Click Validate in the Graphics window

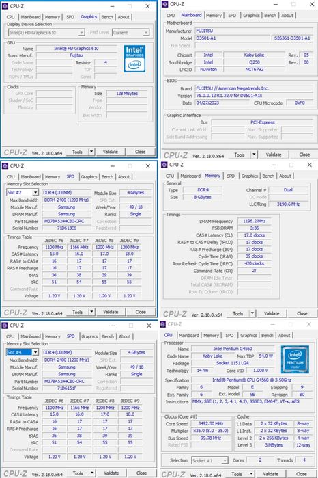coord(111,152)
